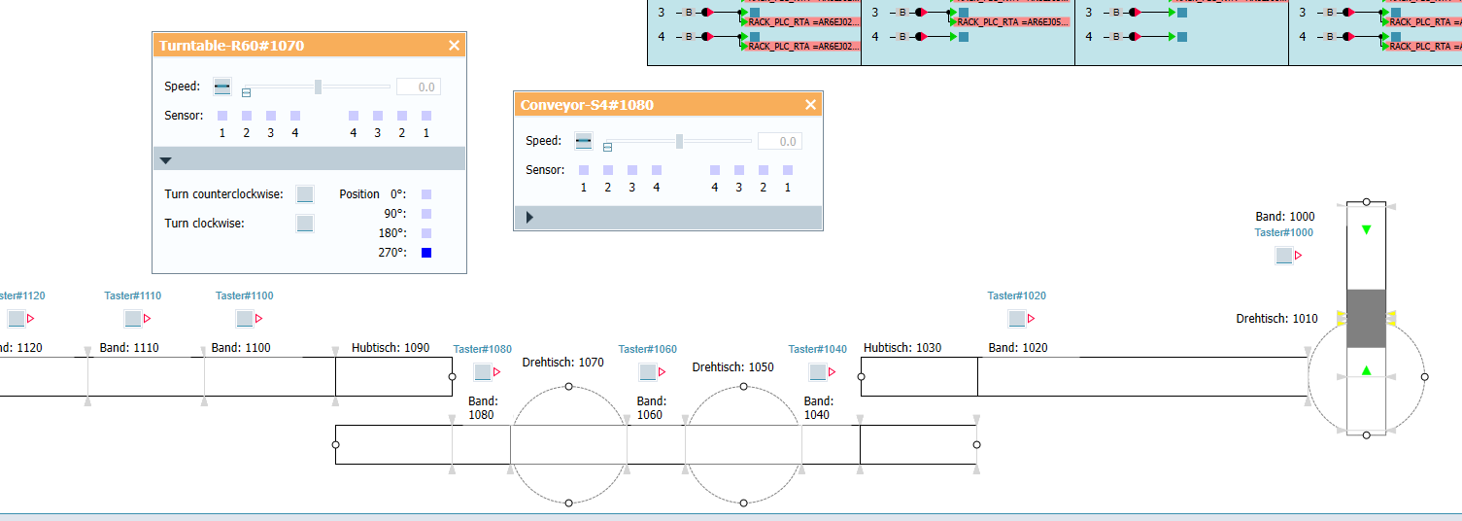This screenshot has width=1462, height=521.
Task: Click the "RACK_PLC_RTA =AR6EJ05..." signal label
Action: coord(1013,20)
